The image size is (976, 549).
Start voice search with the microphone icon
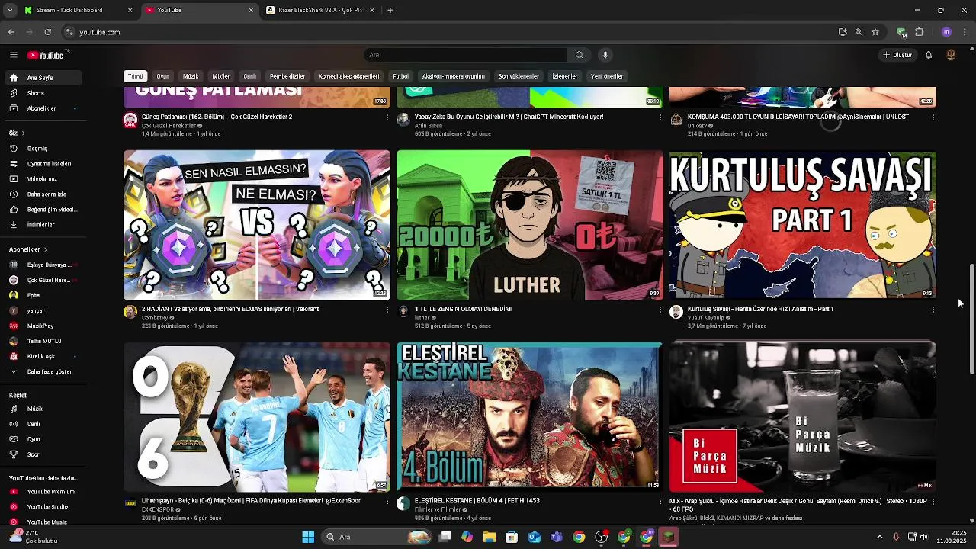[x=605, y=55]
